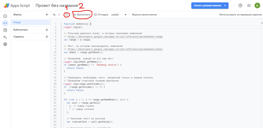
Task: Open the Overview info sidebar icon
Action: click(5, 16)
